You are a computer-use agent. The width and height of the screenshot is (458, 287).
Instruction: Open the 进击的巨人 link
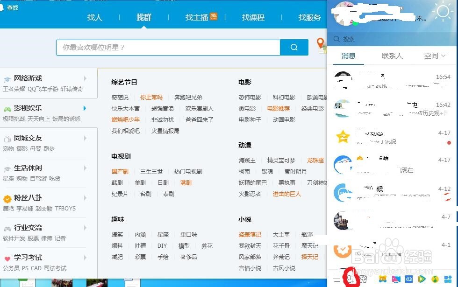click(287, 194)
